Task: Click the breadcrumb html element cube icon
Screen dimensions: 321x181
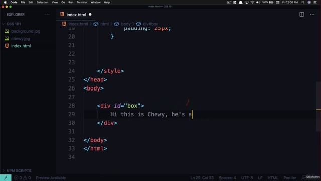Action: [96, 24]
